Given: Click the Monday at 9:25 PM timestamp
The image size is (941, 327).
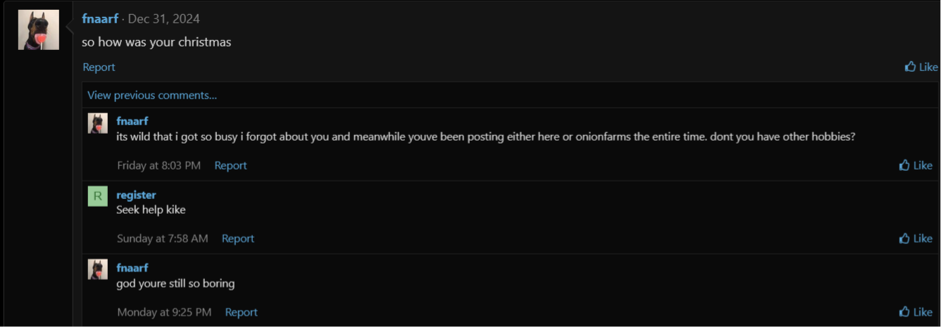Looking at the screenshot, I should click(x=164, y=312).
